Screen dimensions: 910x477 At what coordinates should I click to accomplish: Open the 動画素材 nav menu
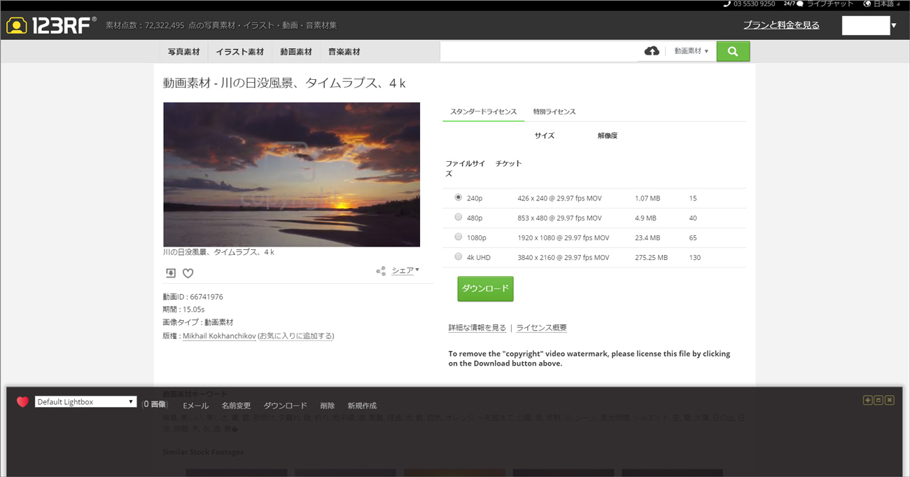(296, 52)
